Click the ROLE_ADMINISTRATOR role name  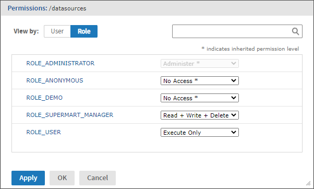(61, 63)
